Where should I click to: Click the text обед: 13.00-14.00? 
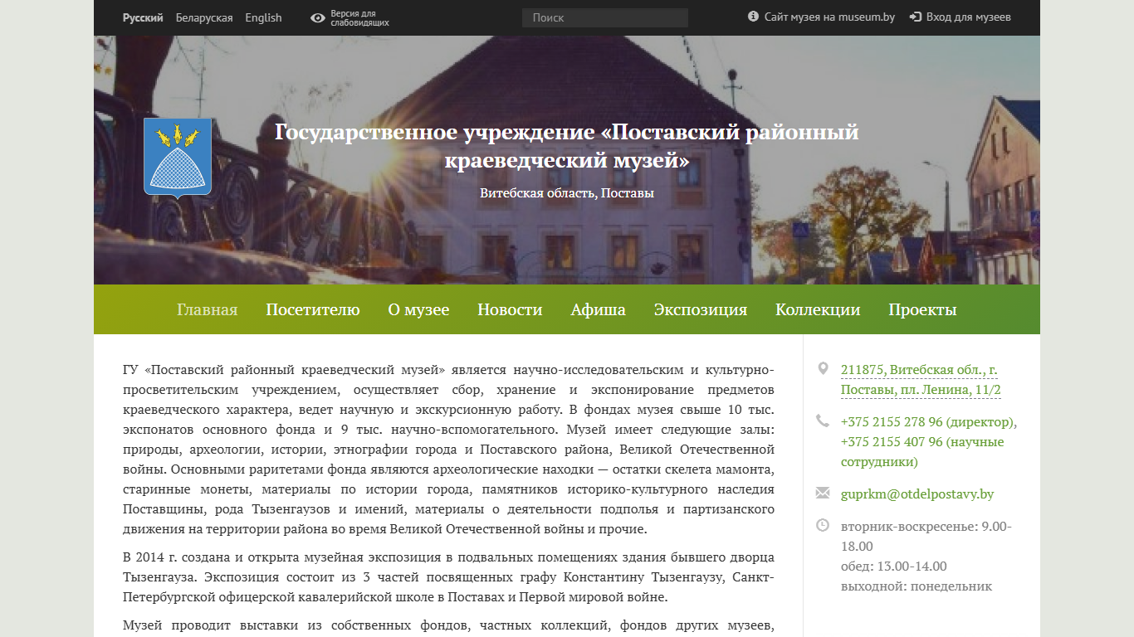coord(894,566)
